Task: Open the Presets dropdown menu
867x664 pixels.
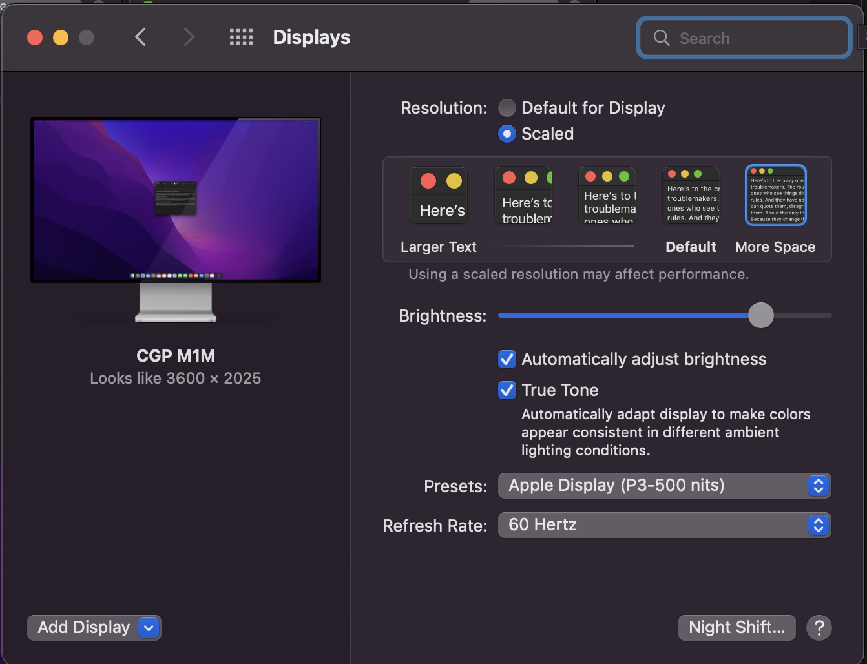Action: point(664,486)
